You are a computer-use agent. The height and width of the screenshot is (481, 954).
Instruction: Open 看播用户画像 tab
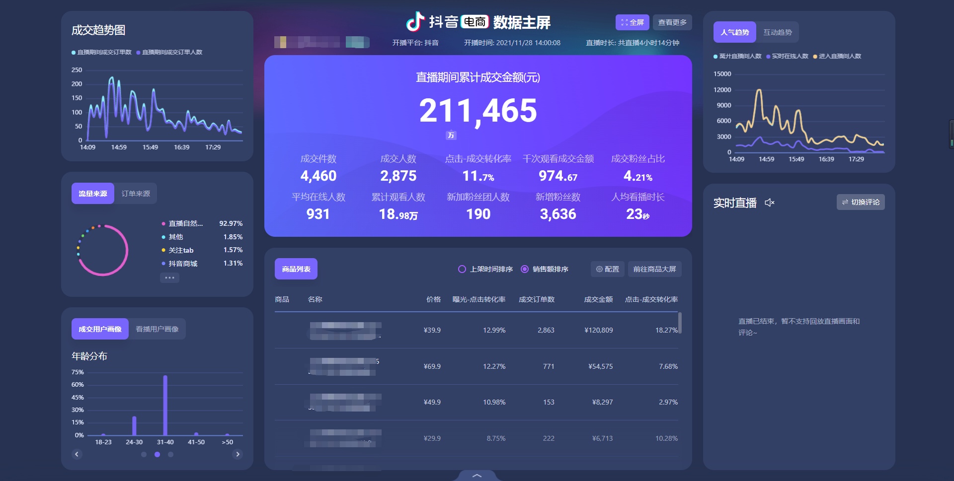(157, 329)
